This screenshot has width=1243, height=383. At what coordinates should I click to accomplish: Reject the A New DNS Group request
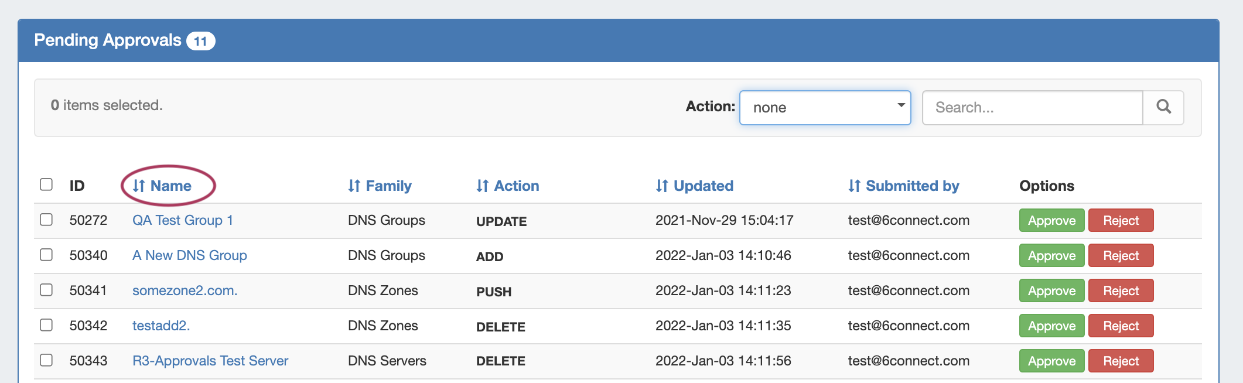[1121, 255]
